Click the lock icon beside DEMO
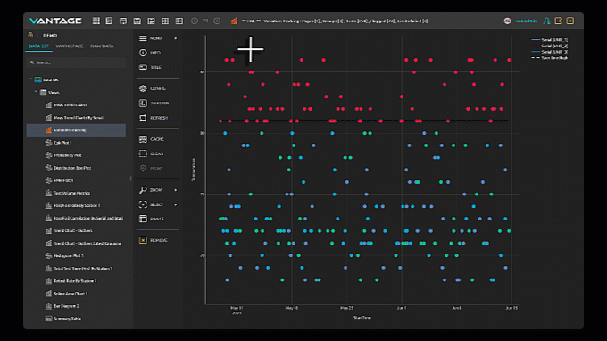Image resolution: width=607 pixels, height=341 pixels. pyautogui.click(x=30, y=35)
